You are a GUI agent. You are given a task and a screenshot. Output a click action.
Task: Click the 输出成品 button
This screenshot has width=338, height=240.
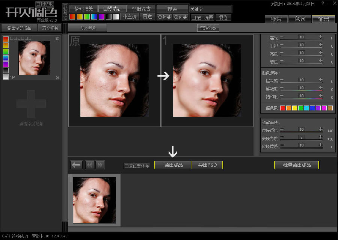click(x=173, y=165)
